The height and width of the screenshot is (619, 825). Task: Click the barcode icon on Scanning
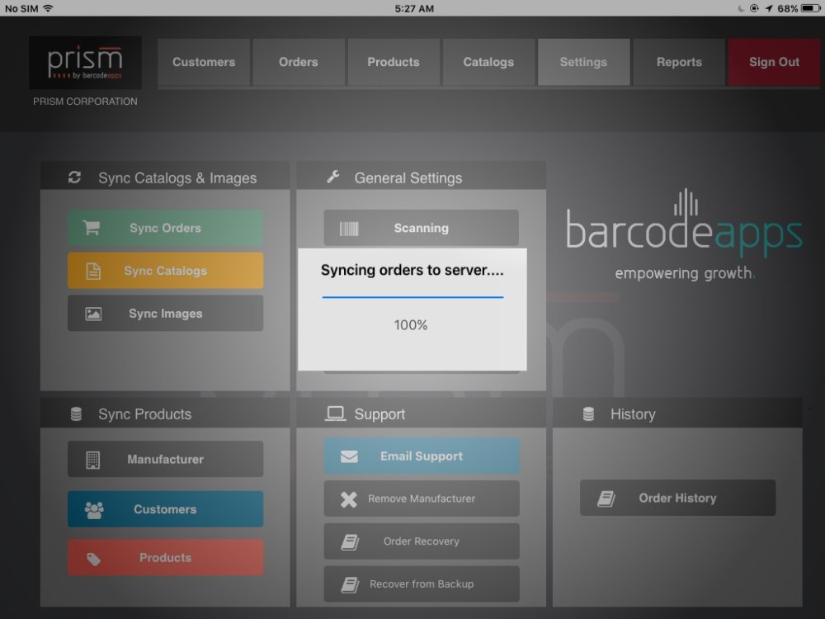pyautogui.click(x=349, y=229)
